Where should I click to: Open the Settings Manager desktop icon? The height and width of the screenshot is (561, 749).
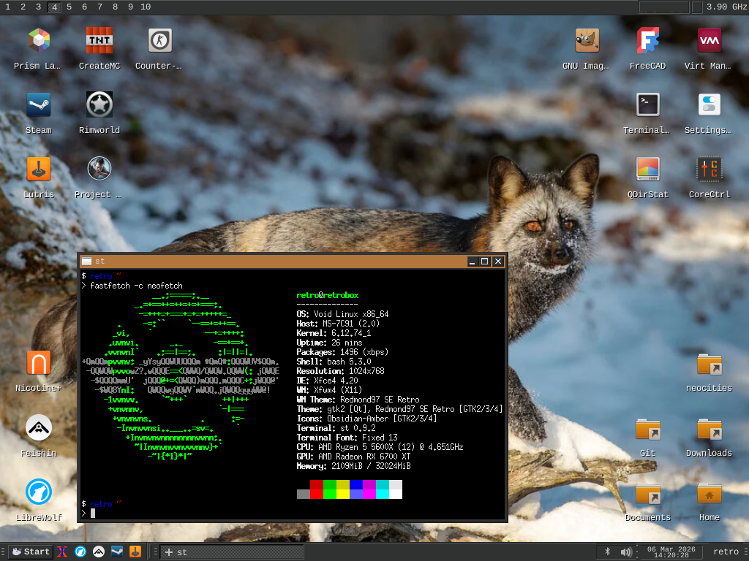coord(708,105)
